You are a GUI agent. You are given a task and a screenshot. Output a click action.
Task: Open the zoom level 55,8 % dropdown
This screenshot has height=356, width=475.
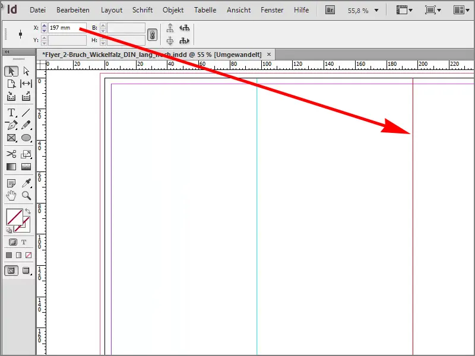tap(376, 11)
